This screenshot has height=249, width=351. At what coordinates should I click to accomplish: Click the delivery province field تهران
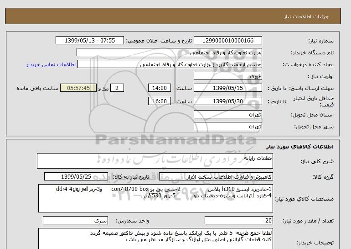(x=227, y=114)
